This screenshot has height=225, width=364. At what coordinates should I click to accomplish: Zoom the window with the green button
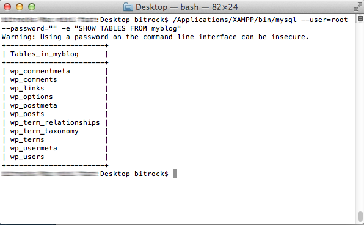click(32, 7)
